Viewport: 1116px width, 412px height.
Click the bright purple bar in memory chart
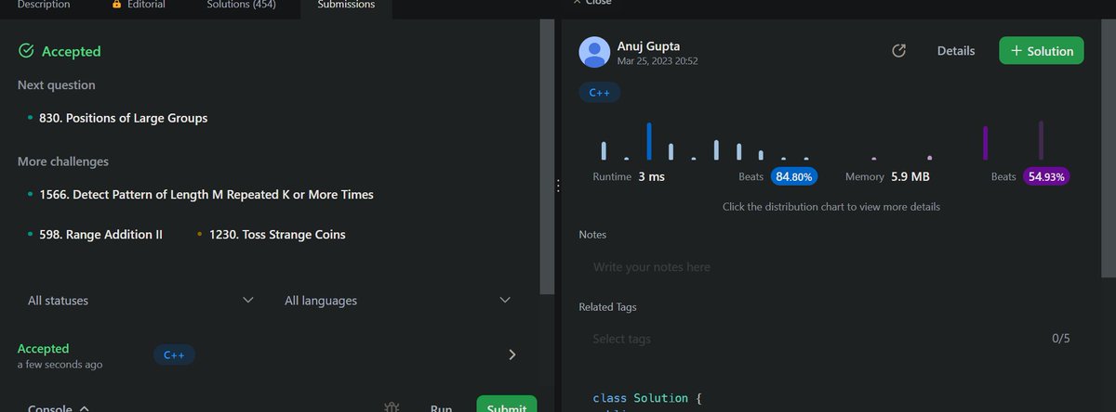[986, 143]
